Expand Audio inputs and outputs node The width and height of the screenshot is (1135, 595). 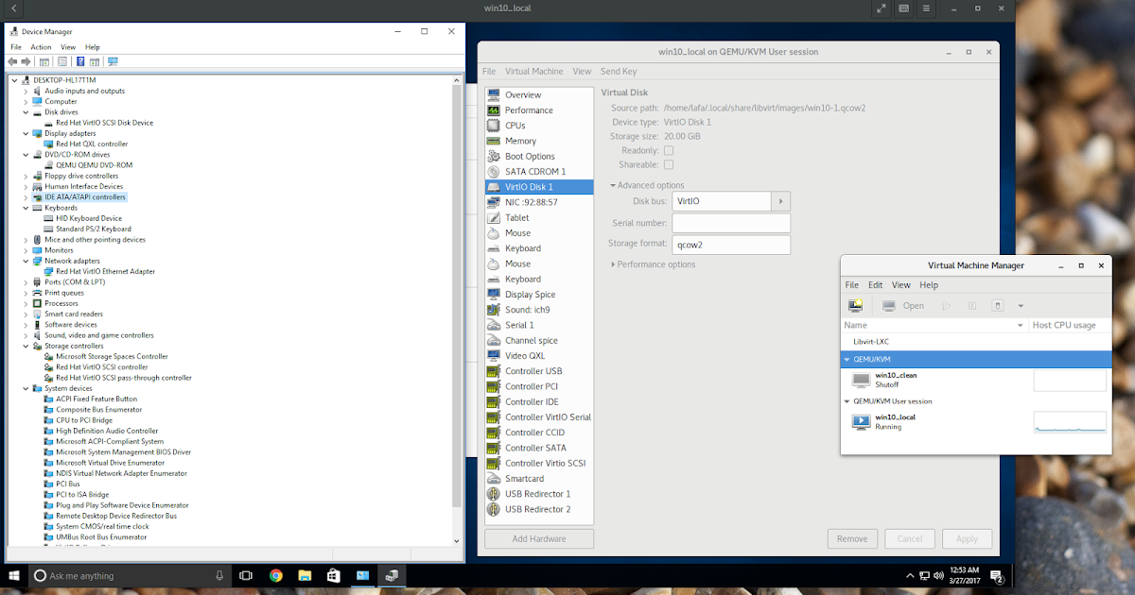(26, 91)
